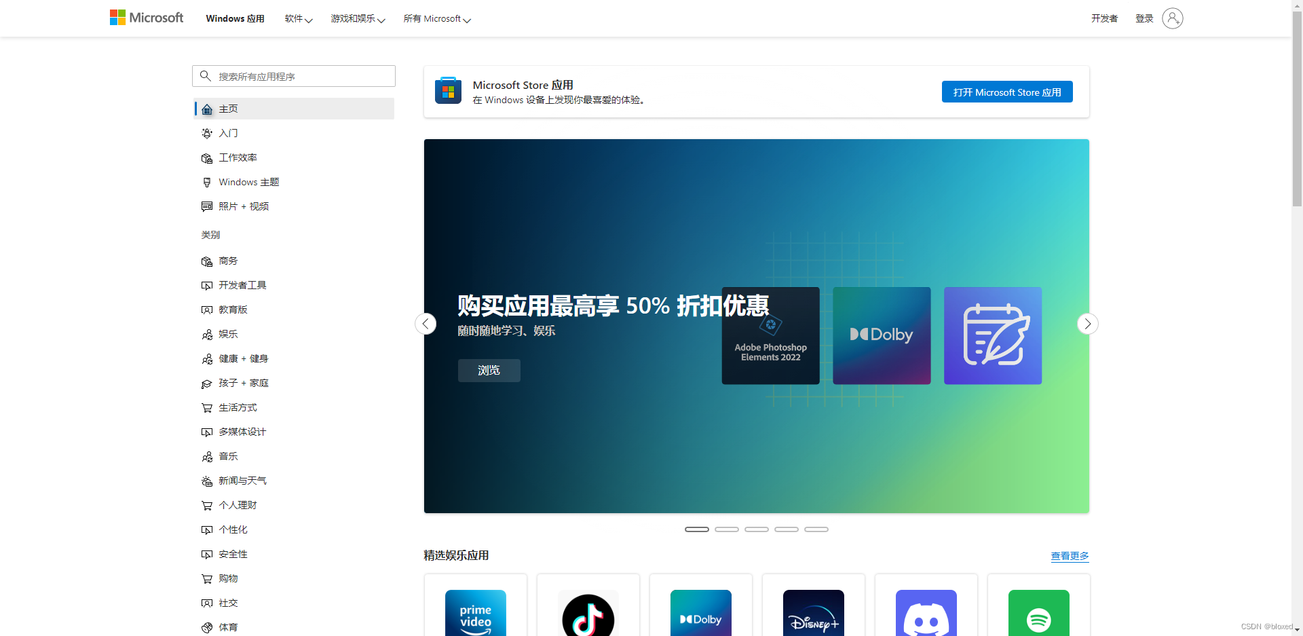Open the 开发者 menu item
The image size is (1303, 636).
1104,18
